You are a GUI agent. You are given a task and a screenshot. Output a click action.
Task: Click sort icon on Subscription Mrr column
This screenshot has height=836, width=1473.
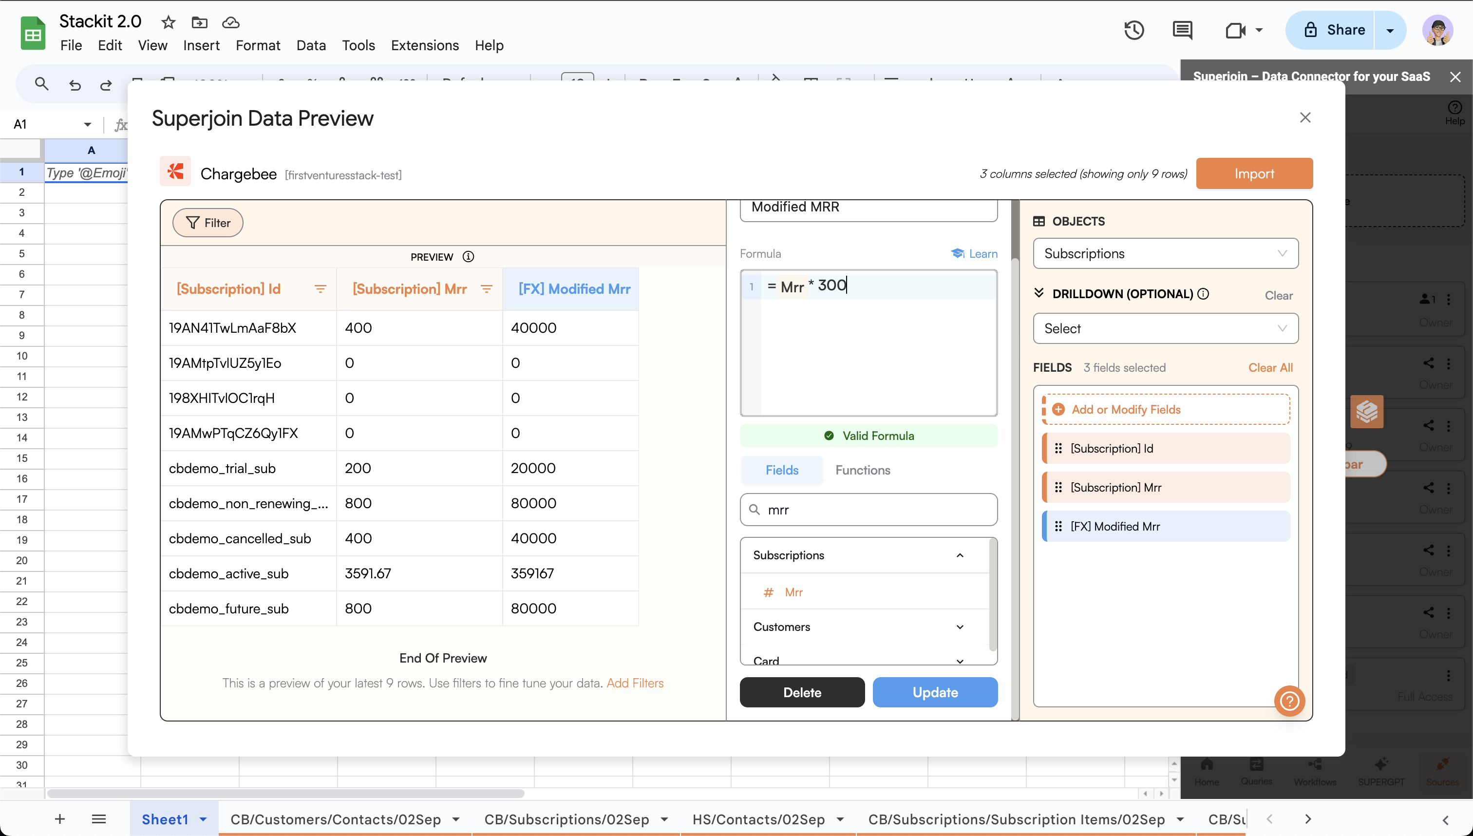point(486,289)
